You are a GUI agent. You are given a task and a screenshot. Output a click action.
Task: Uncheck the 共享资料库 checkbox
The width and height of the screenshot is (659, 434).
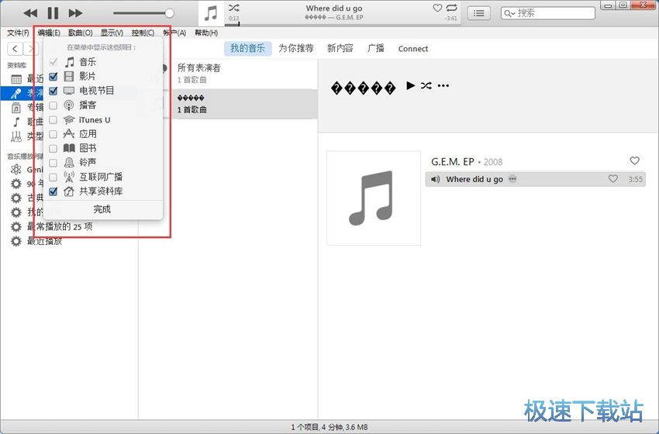(x=53, y=191)
